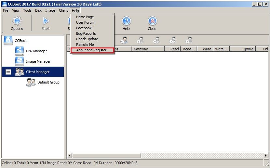This screenshot has width=270, height=168.
Task: Open the View menu
Action: tap(16, 10)
